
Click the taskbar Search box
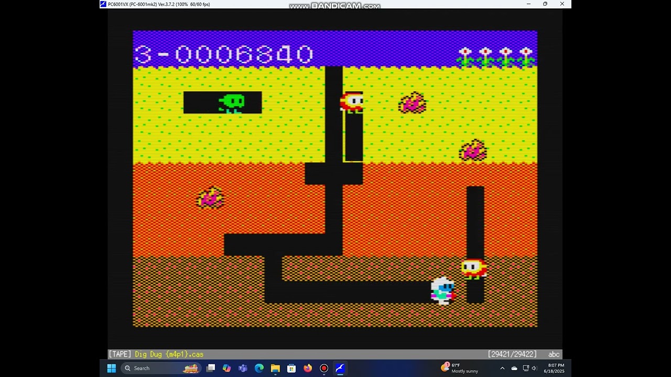[x=160, y=368]
